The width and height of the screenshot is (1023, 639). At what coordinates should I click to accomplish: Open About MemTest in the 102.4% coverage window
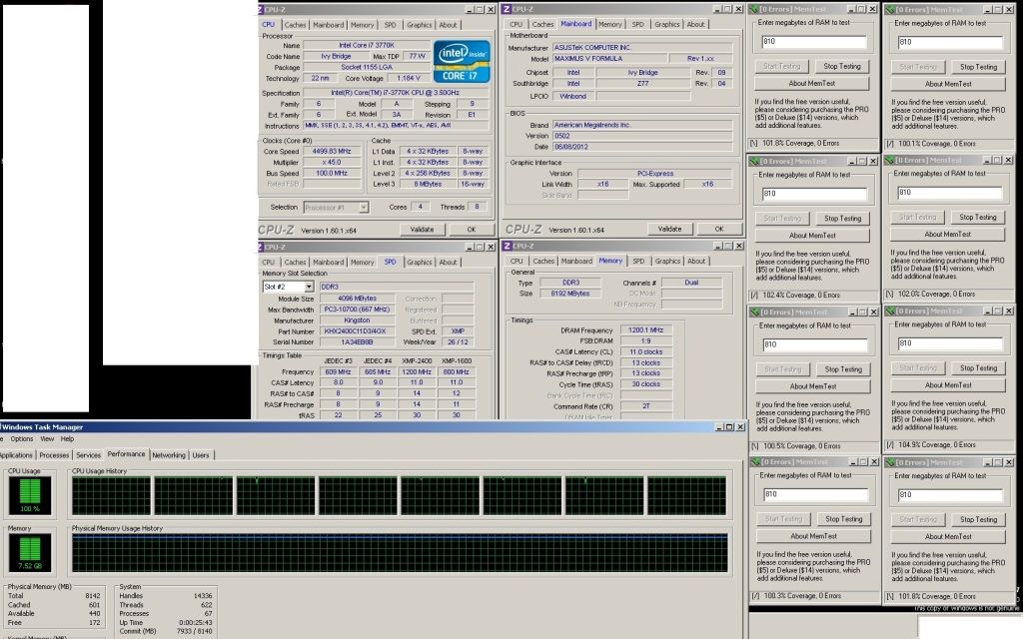pos(811,235)
